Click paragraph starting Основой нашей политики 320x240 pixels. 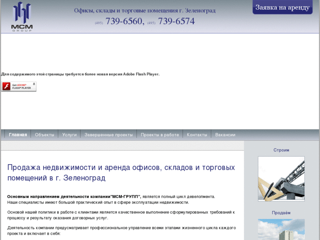tap(121, 215)
